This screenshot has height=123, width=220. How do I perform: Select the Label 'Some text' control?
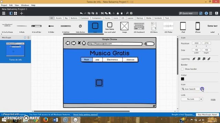212,27
